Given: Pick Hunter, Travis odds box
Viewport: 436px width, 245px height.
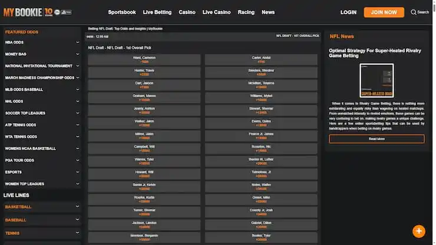Looking at the screenshot, I should point(144,72).
